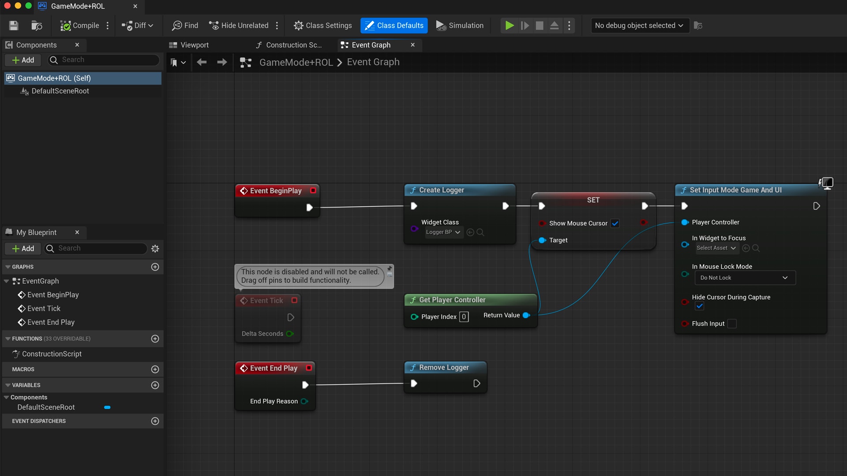Viewport: 847px width, 476px height.
Task: Enable Flush Input checkbox
Action: point(732,323)
